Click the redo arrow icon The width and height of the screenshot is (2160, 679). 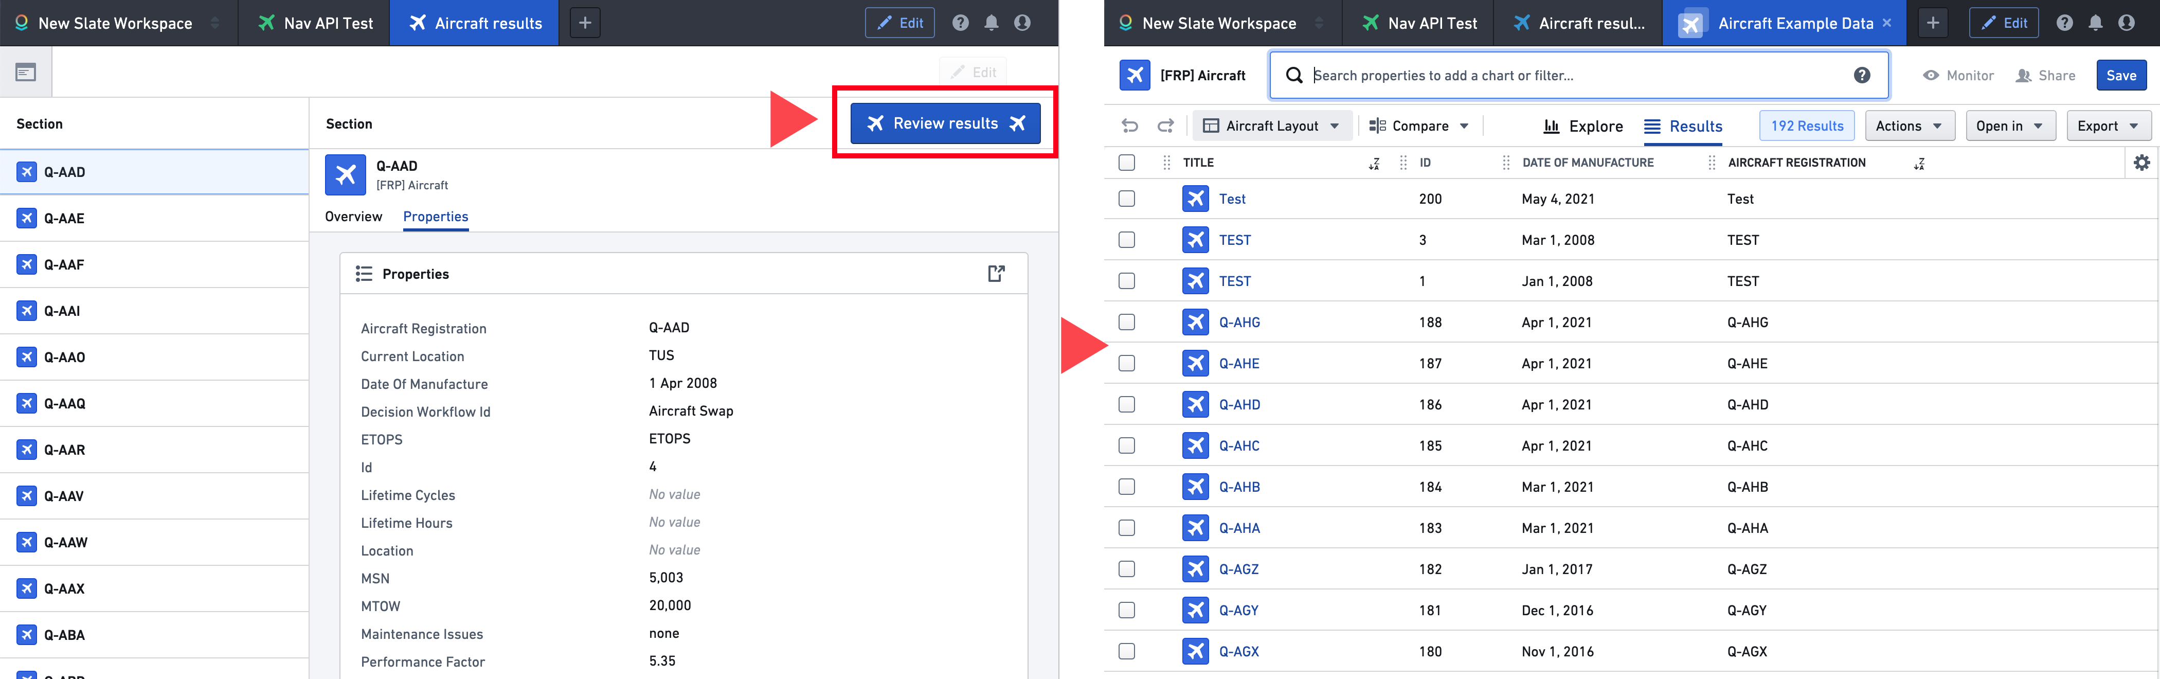[x=1165, y=126]
